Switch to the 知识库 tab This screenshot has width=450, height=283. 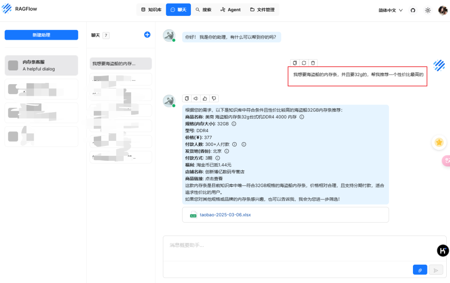(150, 9)
